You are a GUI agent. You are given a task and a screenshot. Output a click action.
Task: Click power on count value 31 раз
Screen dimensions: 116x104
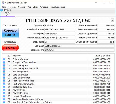coord(106,38)
